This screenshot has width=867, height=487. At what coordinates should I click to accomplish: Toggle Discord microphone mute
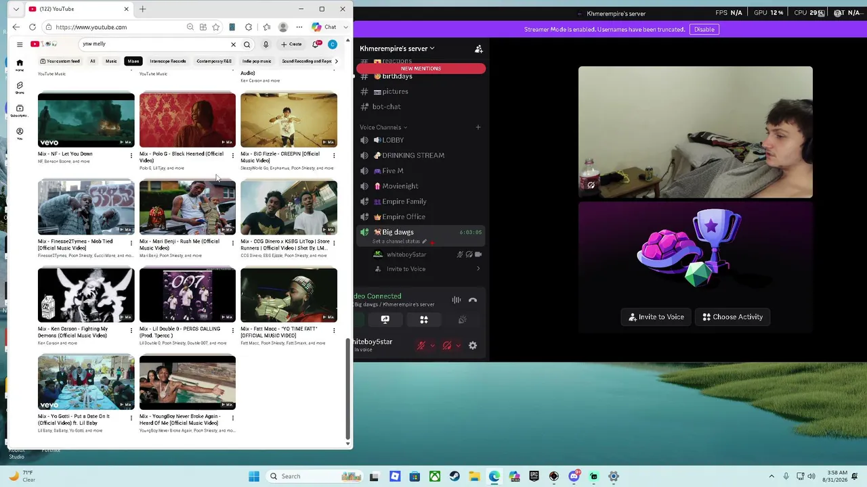click(x=421, y=346)
